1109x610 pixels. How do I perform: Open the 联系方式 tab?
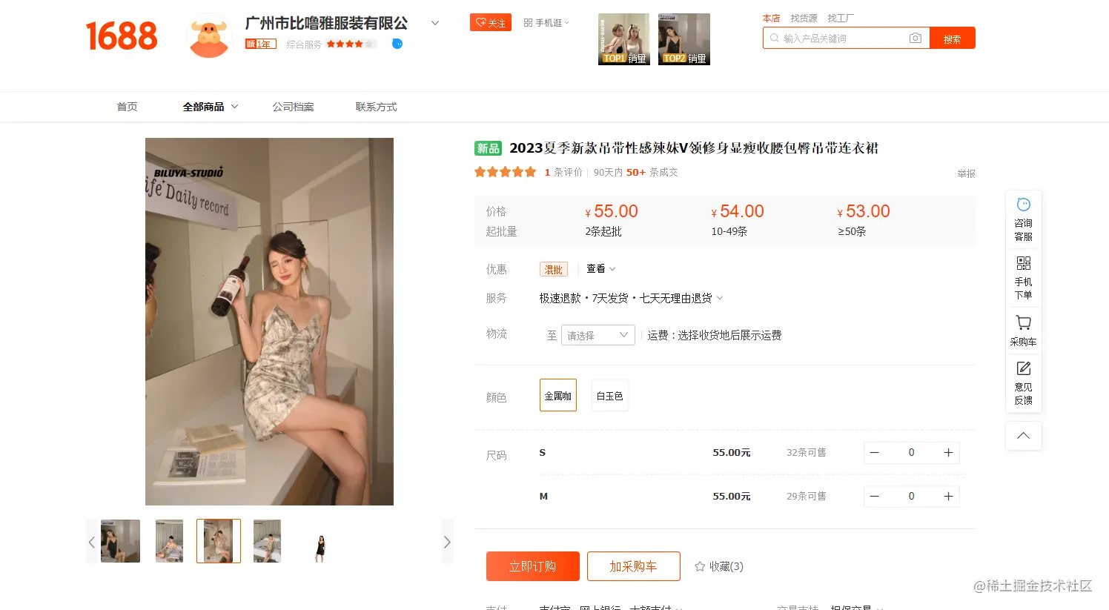(377, 107)
